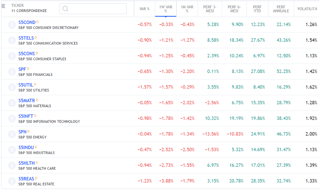The width and height of the screenshot is (322, 190).
Task: Click the S5TELS round logo icon
Action: [x=12, y=40]
